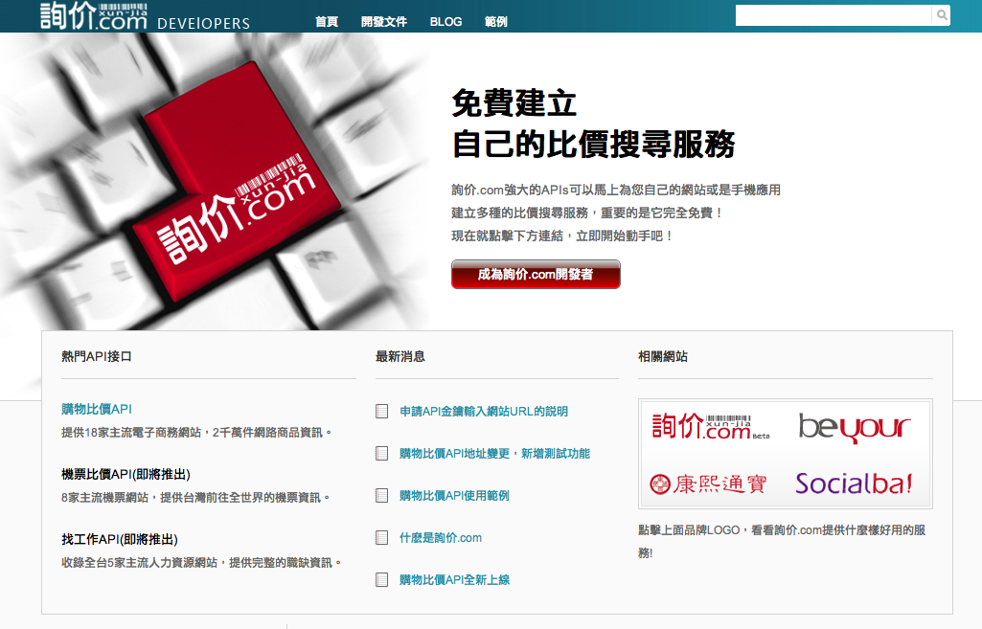The width and height of the screenshot is (982, 629).
Task: Open the 詢价.com Beta brand logo
Action: point(711,427)
